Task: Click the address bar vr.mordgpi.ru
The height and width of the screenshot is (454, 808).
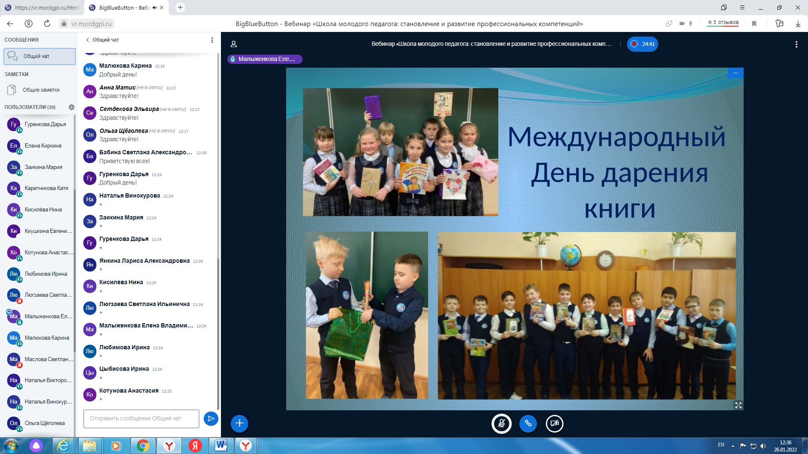Action: [91, 24]
